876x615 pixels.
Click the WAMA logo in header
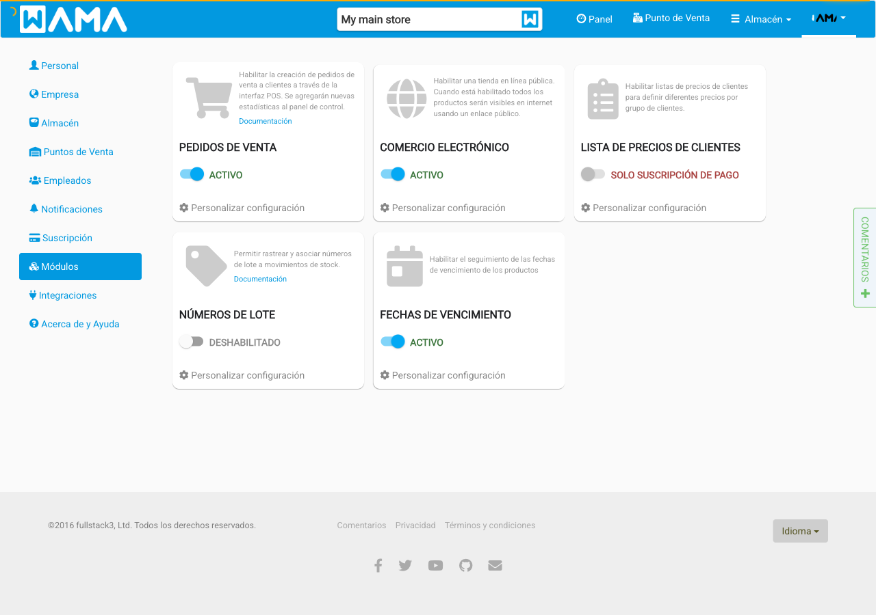click(73, 19)
